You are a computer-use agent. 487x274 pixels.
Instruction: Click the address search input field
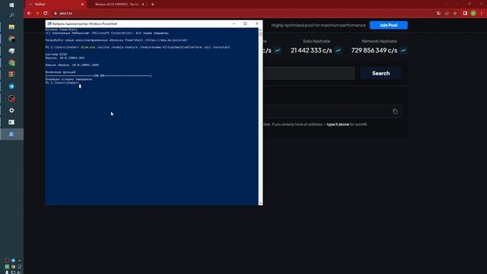pyautogui.click(x=308, y=73)
